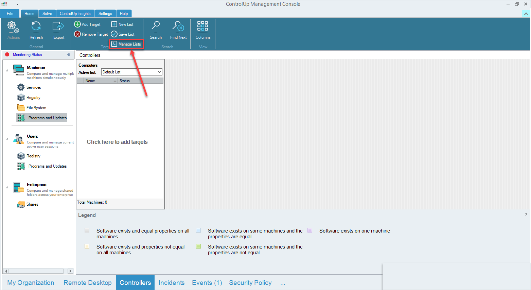The image size is (531, 290).
Task: Click the left pane scroll-right arrow
Action: pyautogui.click(x=70, y=271)
